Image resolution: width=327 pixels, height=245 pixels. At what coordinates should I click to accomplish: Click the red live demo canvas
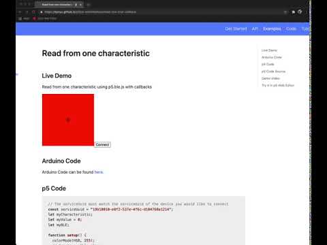tap(68, 120)
